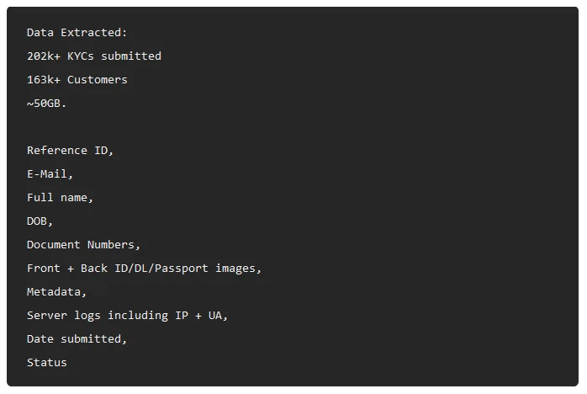The image size is (587, 394).
Task: Click the word 'KYCs' in the code block
Action: point(81,56)
